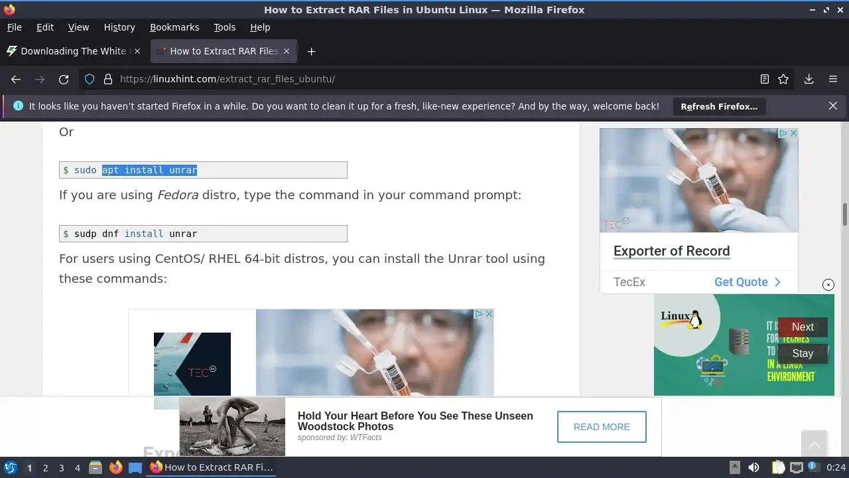Open the update notifier tray icon

point(813,467)
